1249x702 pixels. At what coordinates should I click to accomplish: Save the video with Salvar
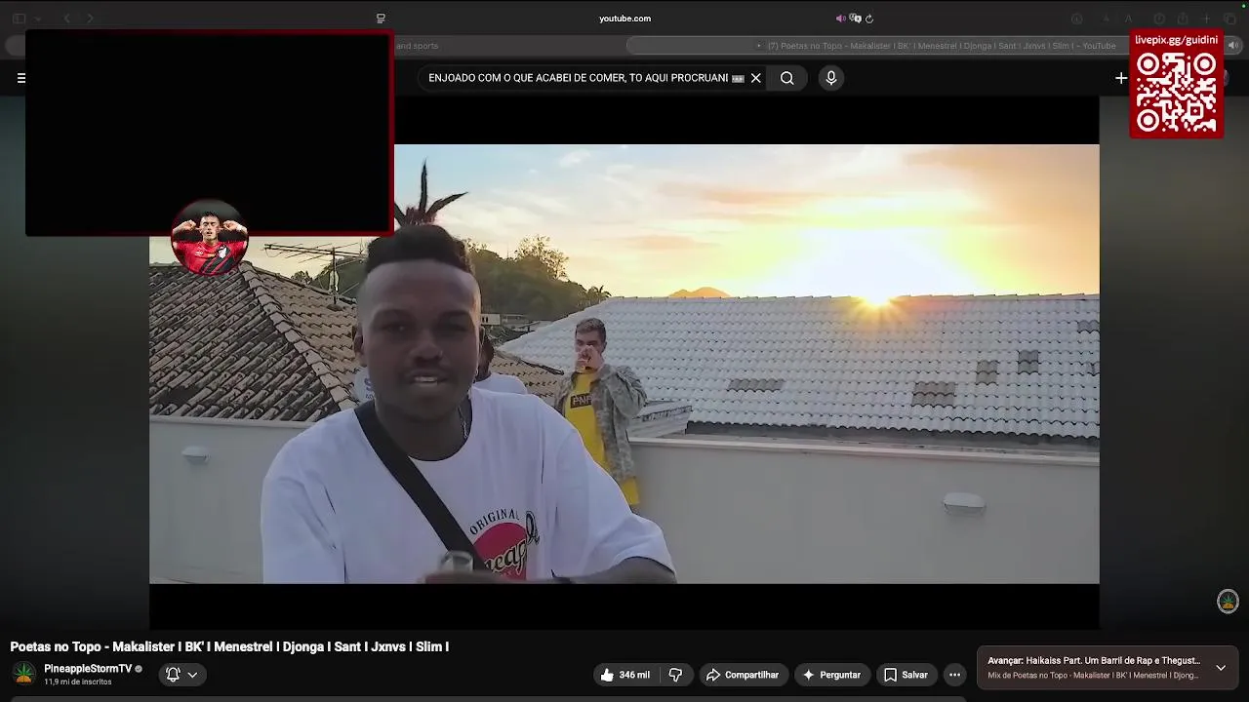pos(906,675)
